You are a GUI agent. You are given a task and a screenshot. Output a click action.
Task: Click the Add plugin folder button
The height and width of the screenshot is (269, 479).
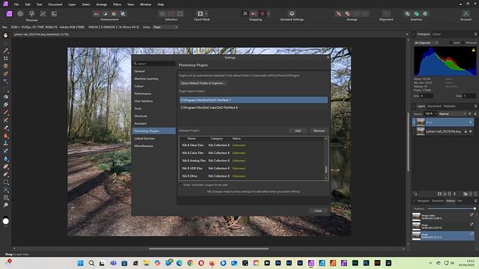click(298, 130)
